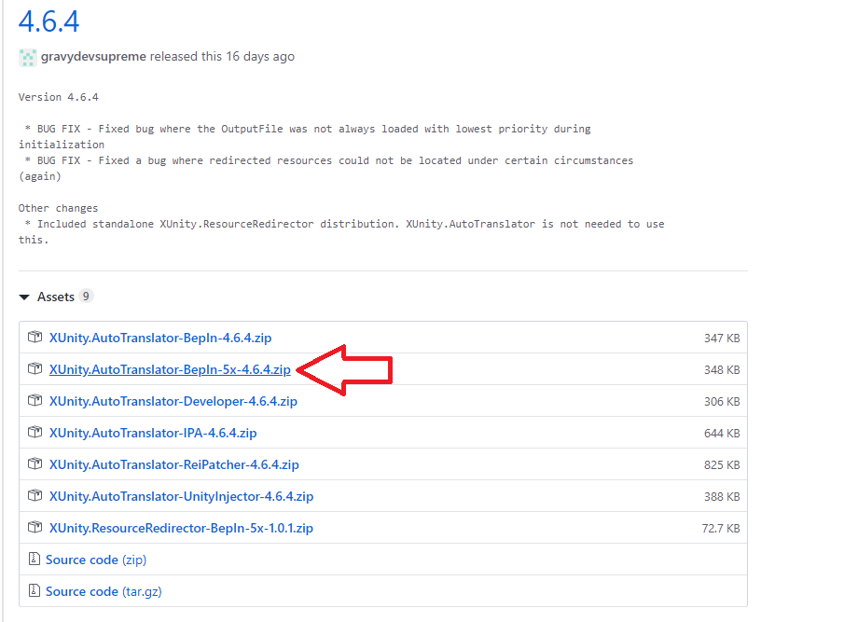This screenshot has height=622, width=844.
Task: Click the 825 KB file size
Action: 722,465
